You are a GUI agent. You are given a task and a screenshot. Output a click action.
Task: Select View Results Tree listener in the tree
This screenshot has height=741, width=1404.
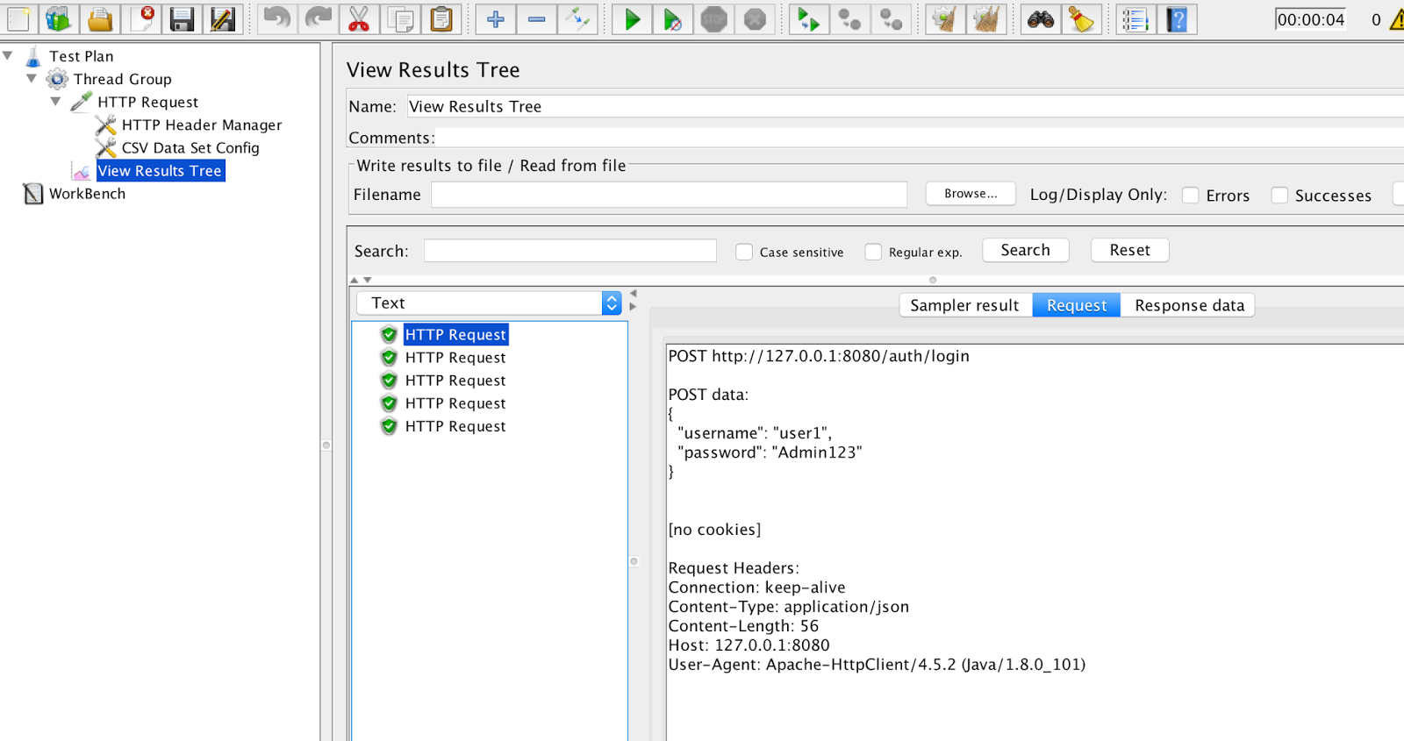[161, 170]
